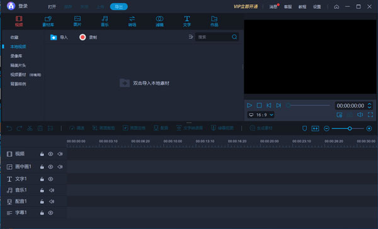This screenshot has width=378, height=229.
Task: Click the timeline zoom slider handle
Action: 350,128
